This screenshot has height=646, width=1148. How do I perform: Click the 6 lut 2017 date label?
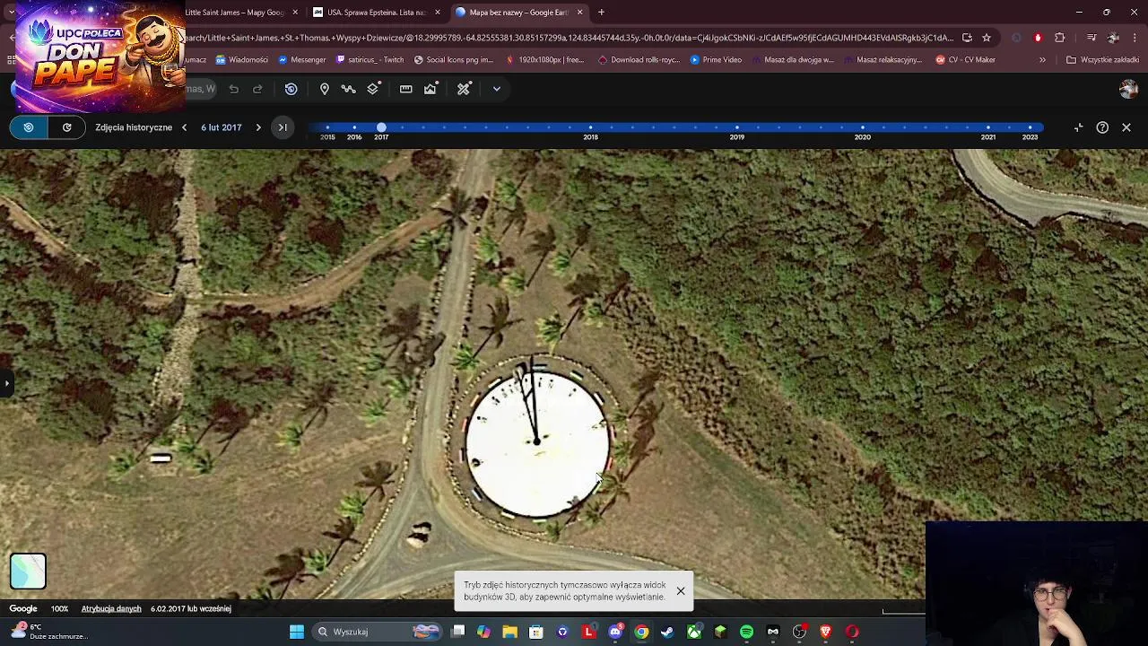[x=222, y=127]
